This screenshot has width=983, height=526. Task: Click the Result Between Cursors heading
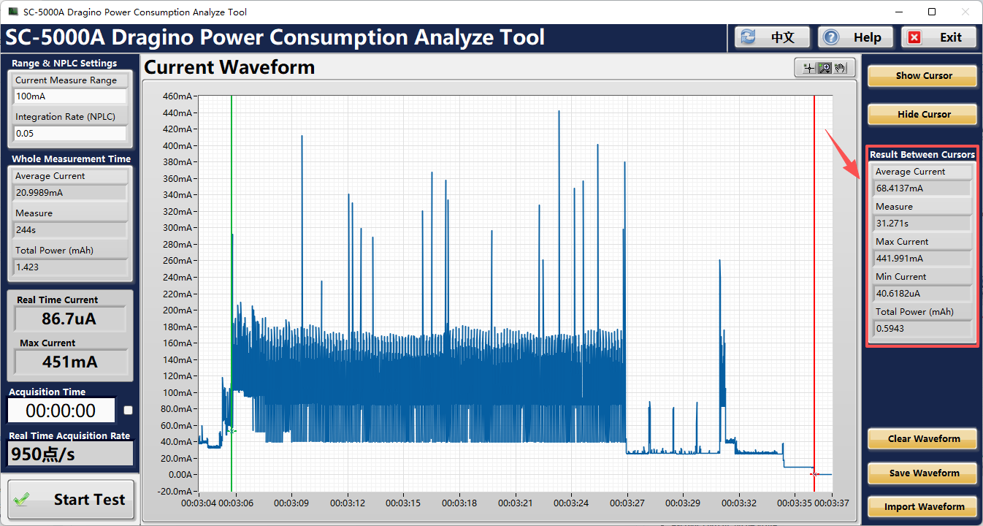click(x=922, y=155)
